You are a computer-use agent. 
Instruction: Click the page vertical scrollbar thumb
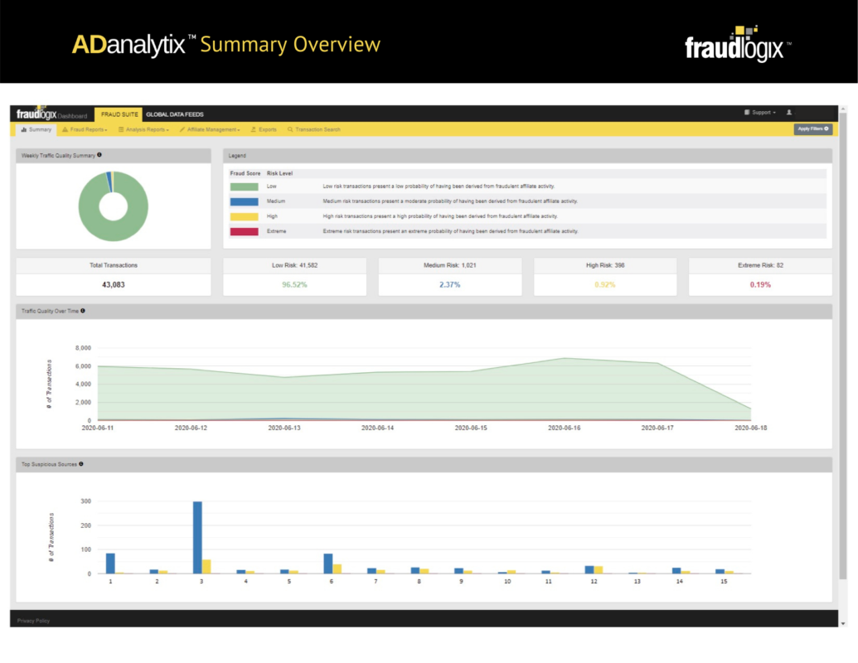pyautogui.click(x=843, y=346)
